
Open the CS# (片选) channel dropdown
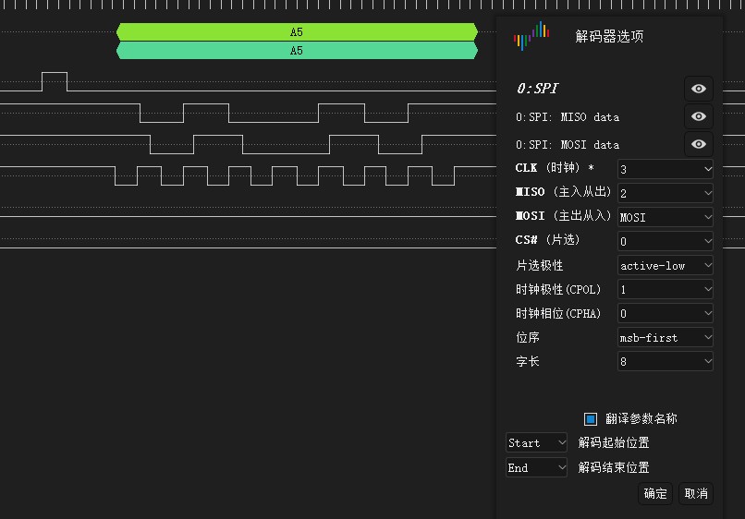pos(665,241)
